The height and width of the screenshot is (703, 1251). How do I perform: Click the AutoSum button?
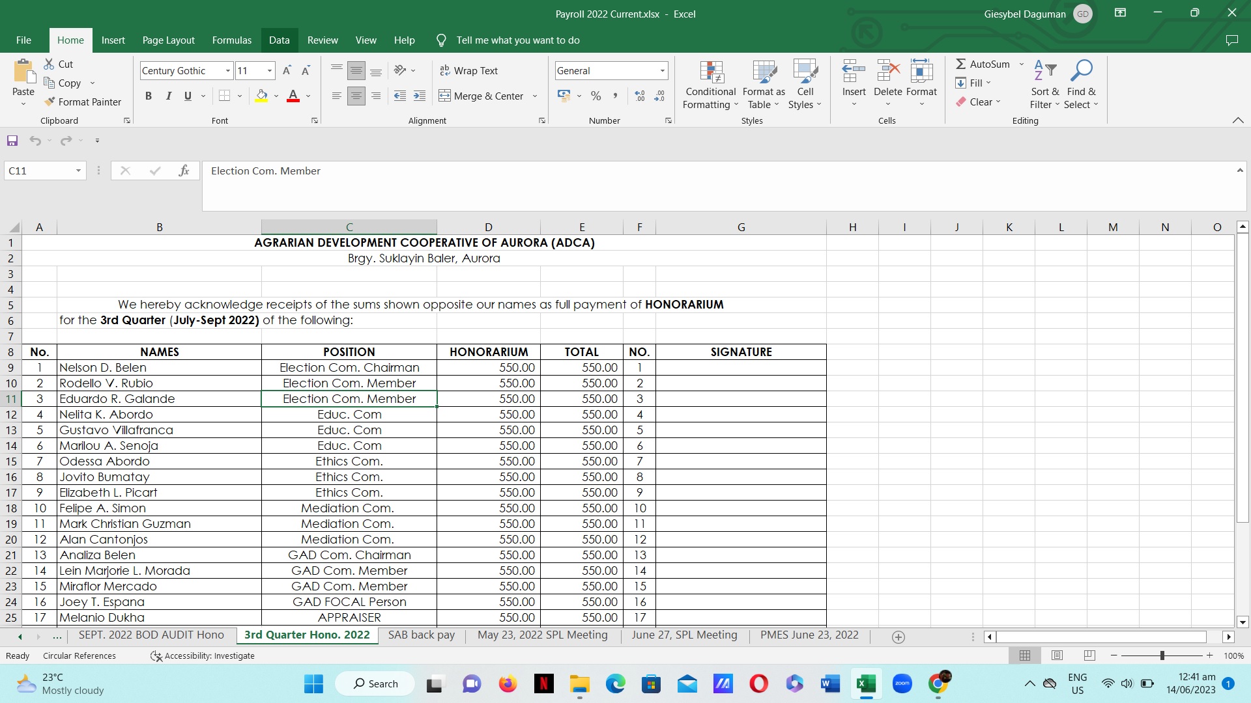[x=983, y=64]
